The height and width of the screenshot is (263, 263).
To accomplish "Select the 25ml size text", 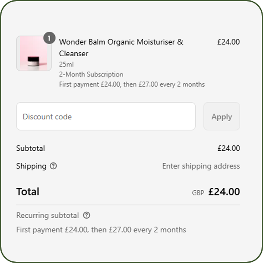I will [x=66, y=65].
